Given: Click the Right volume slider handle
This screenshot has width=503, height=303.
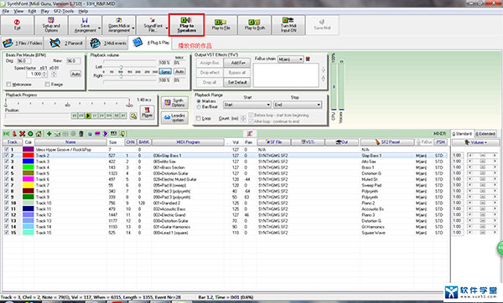Looking at the screenshot, I should (x=121, y=76).
